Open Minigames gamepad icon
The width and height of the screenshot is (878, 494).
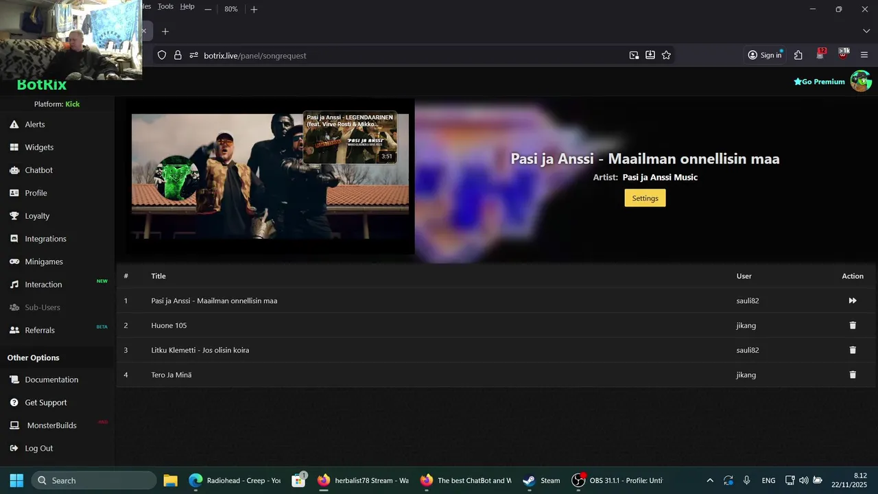click(x=14, y=261)
